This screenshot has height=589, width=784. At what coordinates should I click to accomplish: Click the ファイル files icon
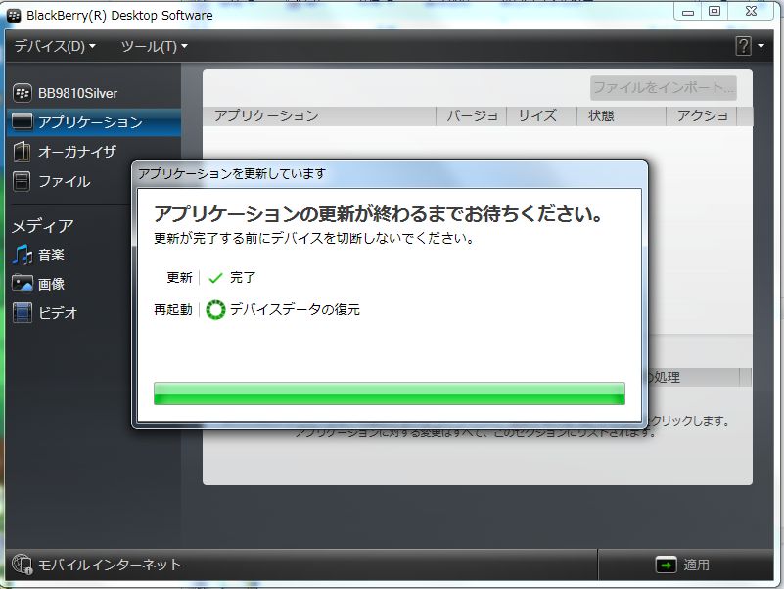click(x=22, y=181)
